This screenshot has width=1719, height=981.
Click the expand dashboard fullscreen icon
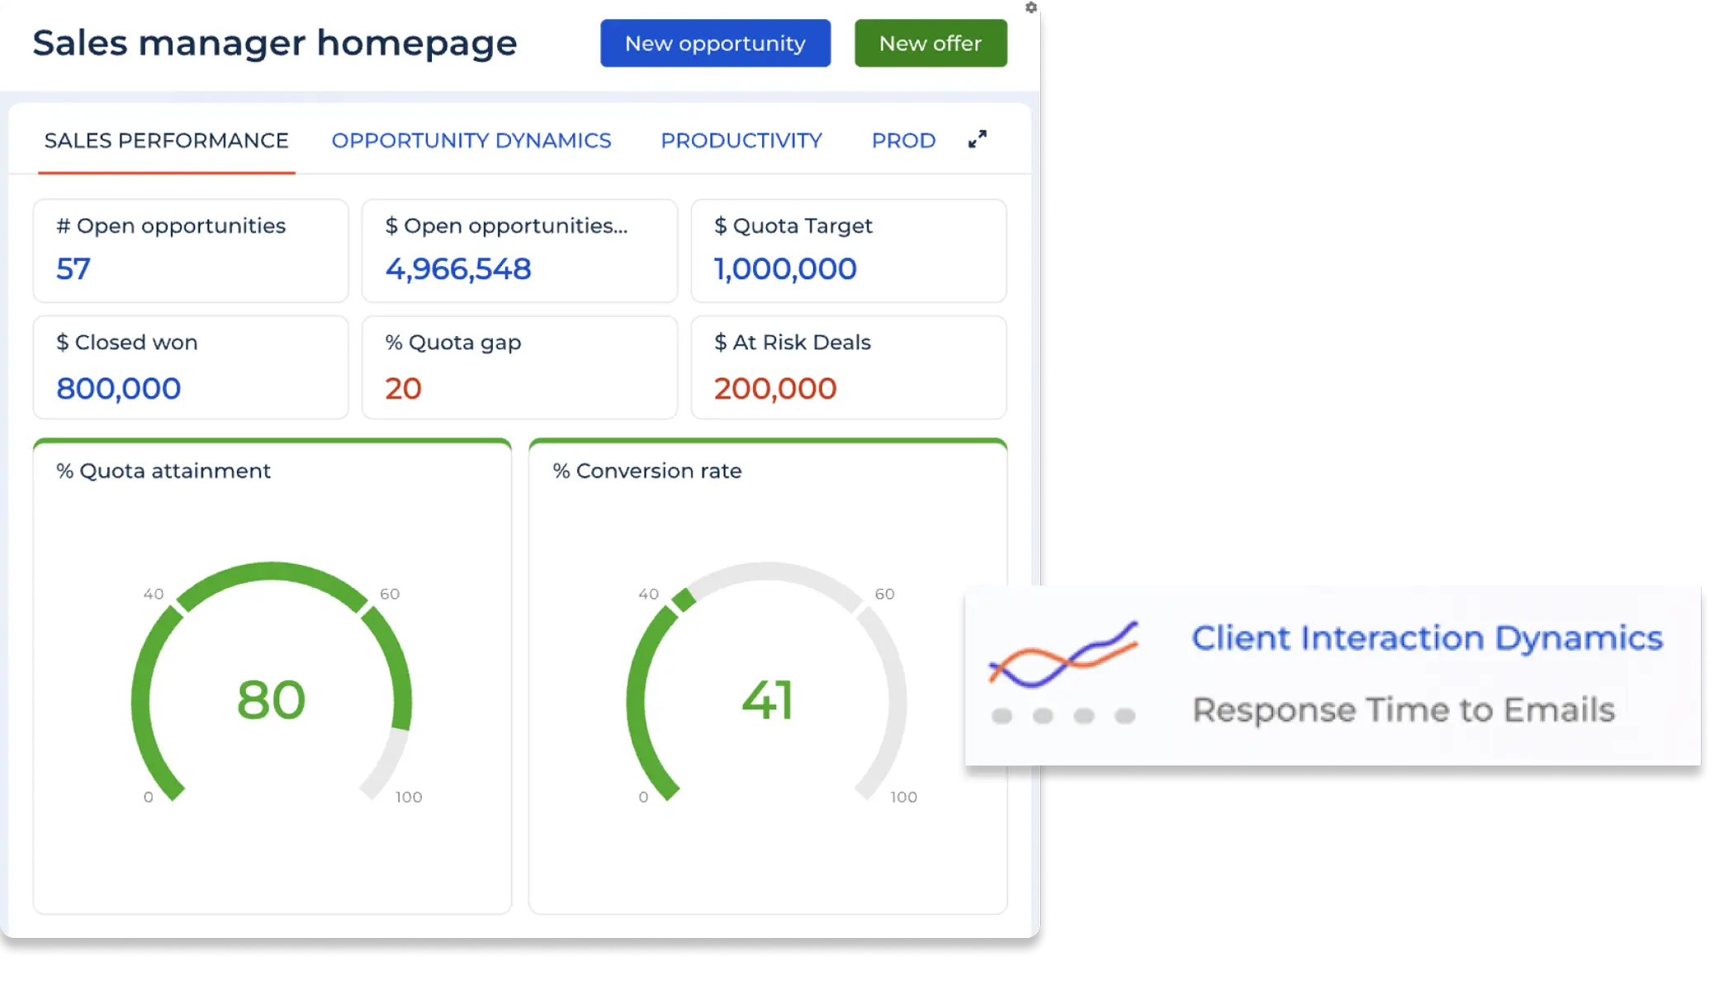[978, 140]
